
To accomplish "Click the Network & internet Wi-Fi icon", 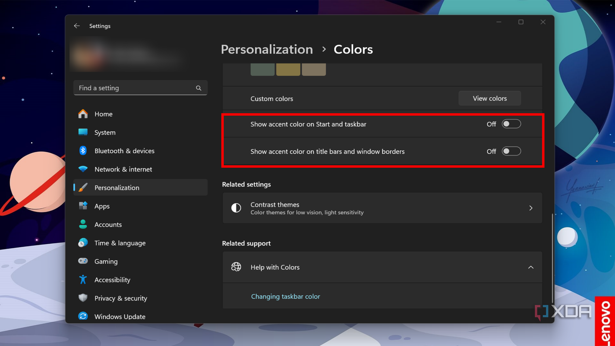I will (83, 169).
